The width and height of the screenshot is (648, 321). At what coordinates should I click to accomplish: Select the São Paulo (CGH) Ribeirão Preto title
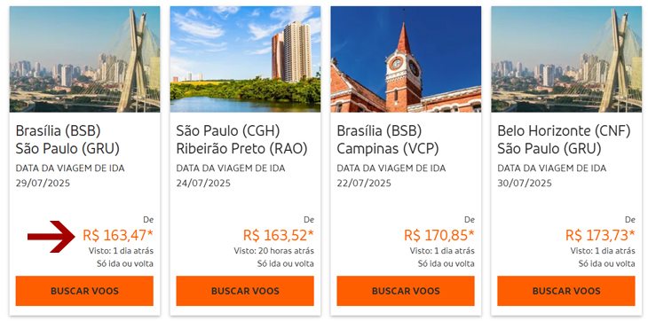click(x=241, y=140)
